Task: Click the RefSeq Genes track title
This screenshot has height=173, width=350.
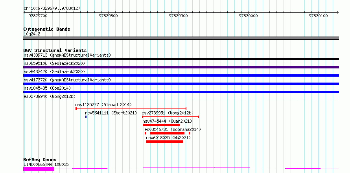Action: (x=40, y=160)
